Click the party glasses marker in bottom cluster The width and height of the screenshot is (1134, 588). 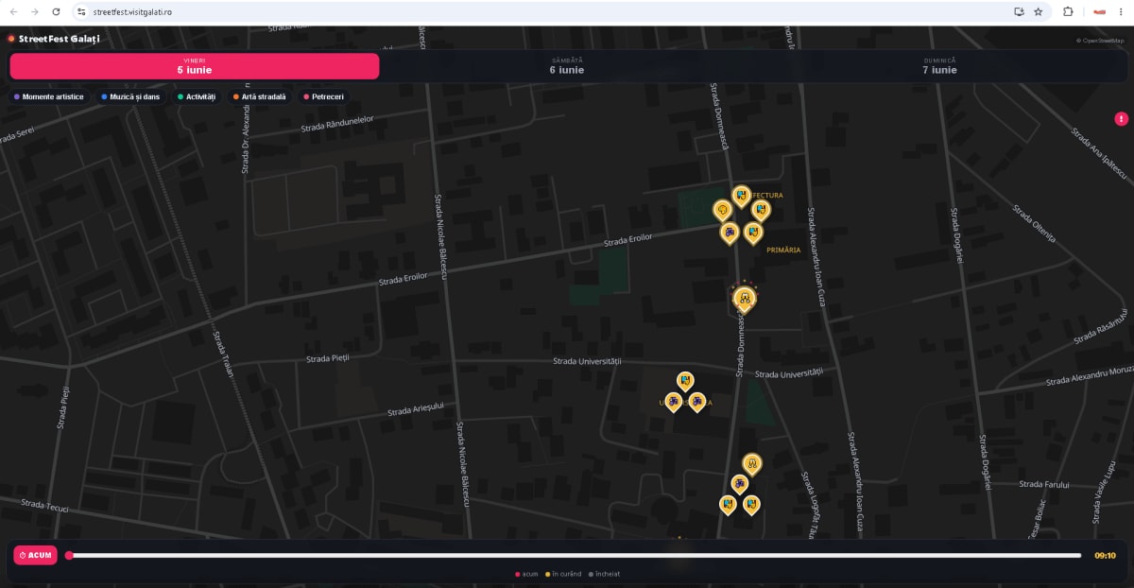pyautogui.click(x=752, y=463)
